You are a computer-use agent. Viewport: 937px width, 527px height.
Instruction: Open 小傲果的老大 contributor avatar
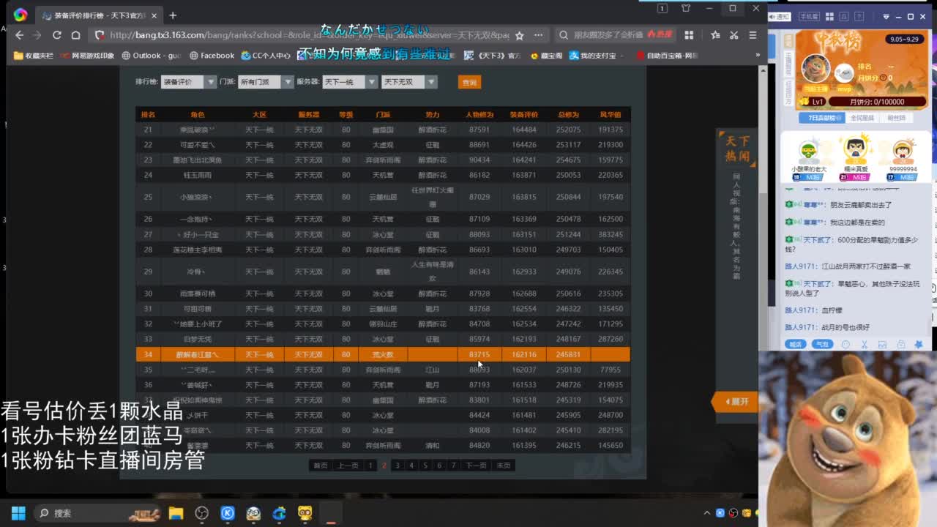coord(808,150)
